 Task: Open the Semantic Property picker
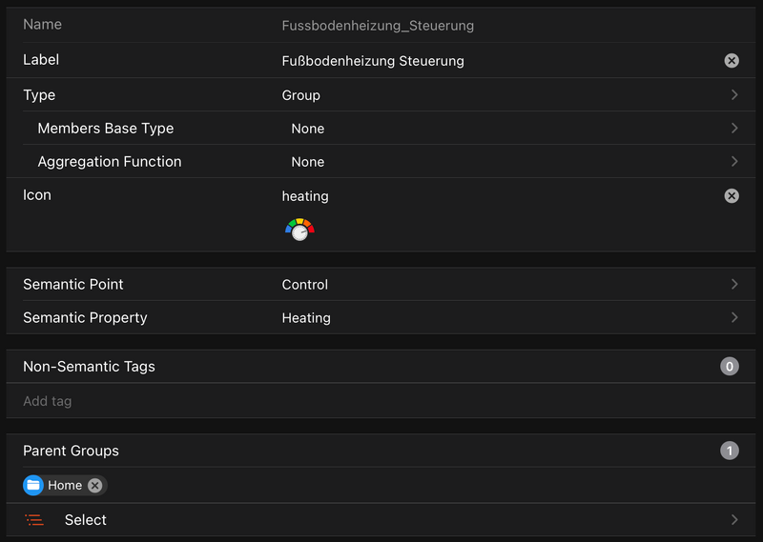coord(734,318)
